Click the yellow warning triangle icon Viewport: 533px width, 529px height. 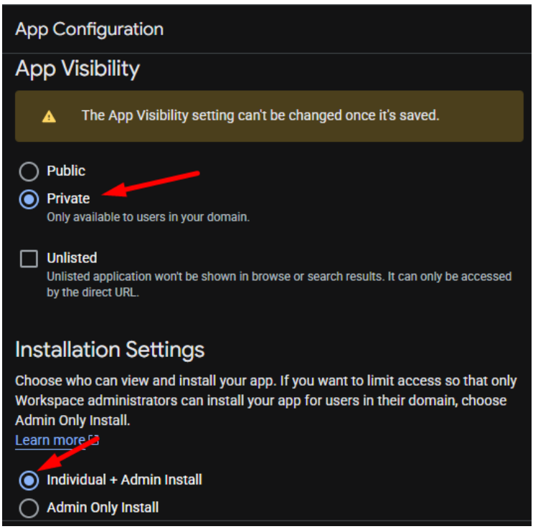coord(49,117)
